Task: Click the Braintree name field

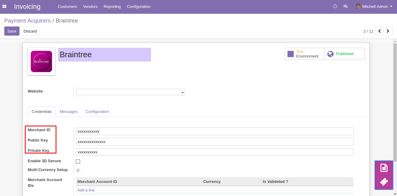Action: click(x=104, y=54)
